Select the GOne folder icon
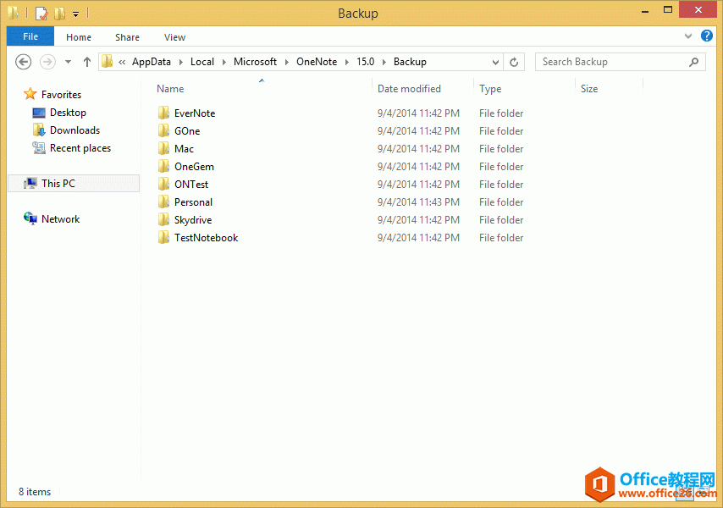The height and width of the screenshot is (508, 723). point(163,131)
